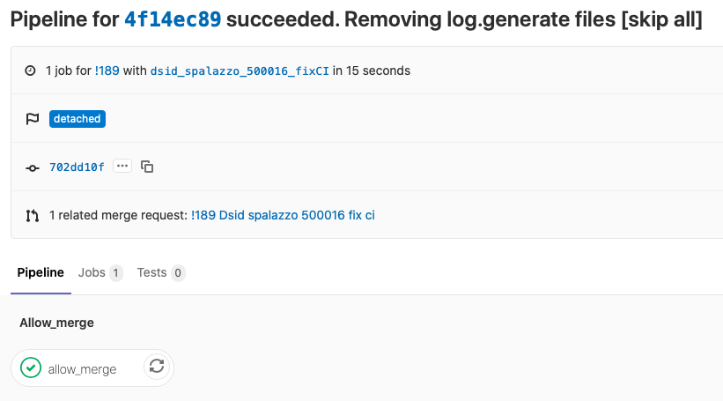Open commit 702dd10f link
This screenshot has width=723, height=401.
[77, 167]
